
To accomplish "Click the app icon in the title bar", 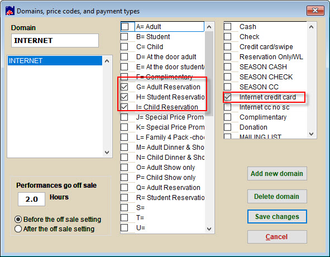I will (x=10, y=11).
